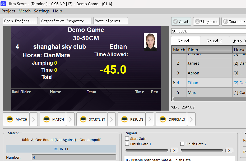Screen dimensions: 246x161
Task: Enable the Finish Gate 2 checkbox
Action: (x=182, y=144)
